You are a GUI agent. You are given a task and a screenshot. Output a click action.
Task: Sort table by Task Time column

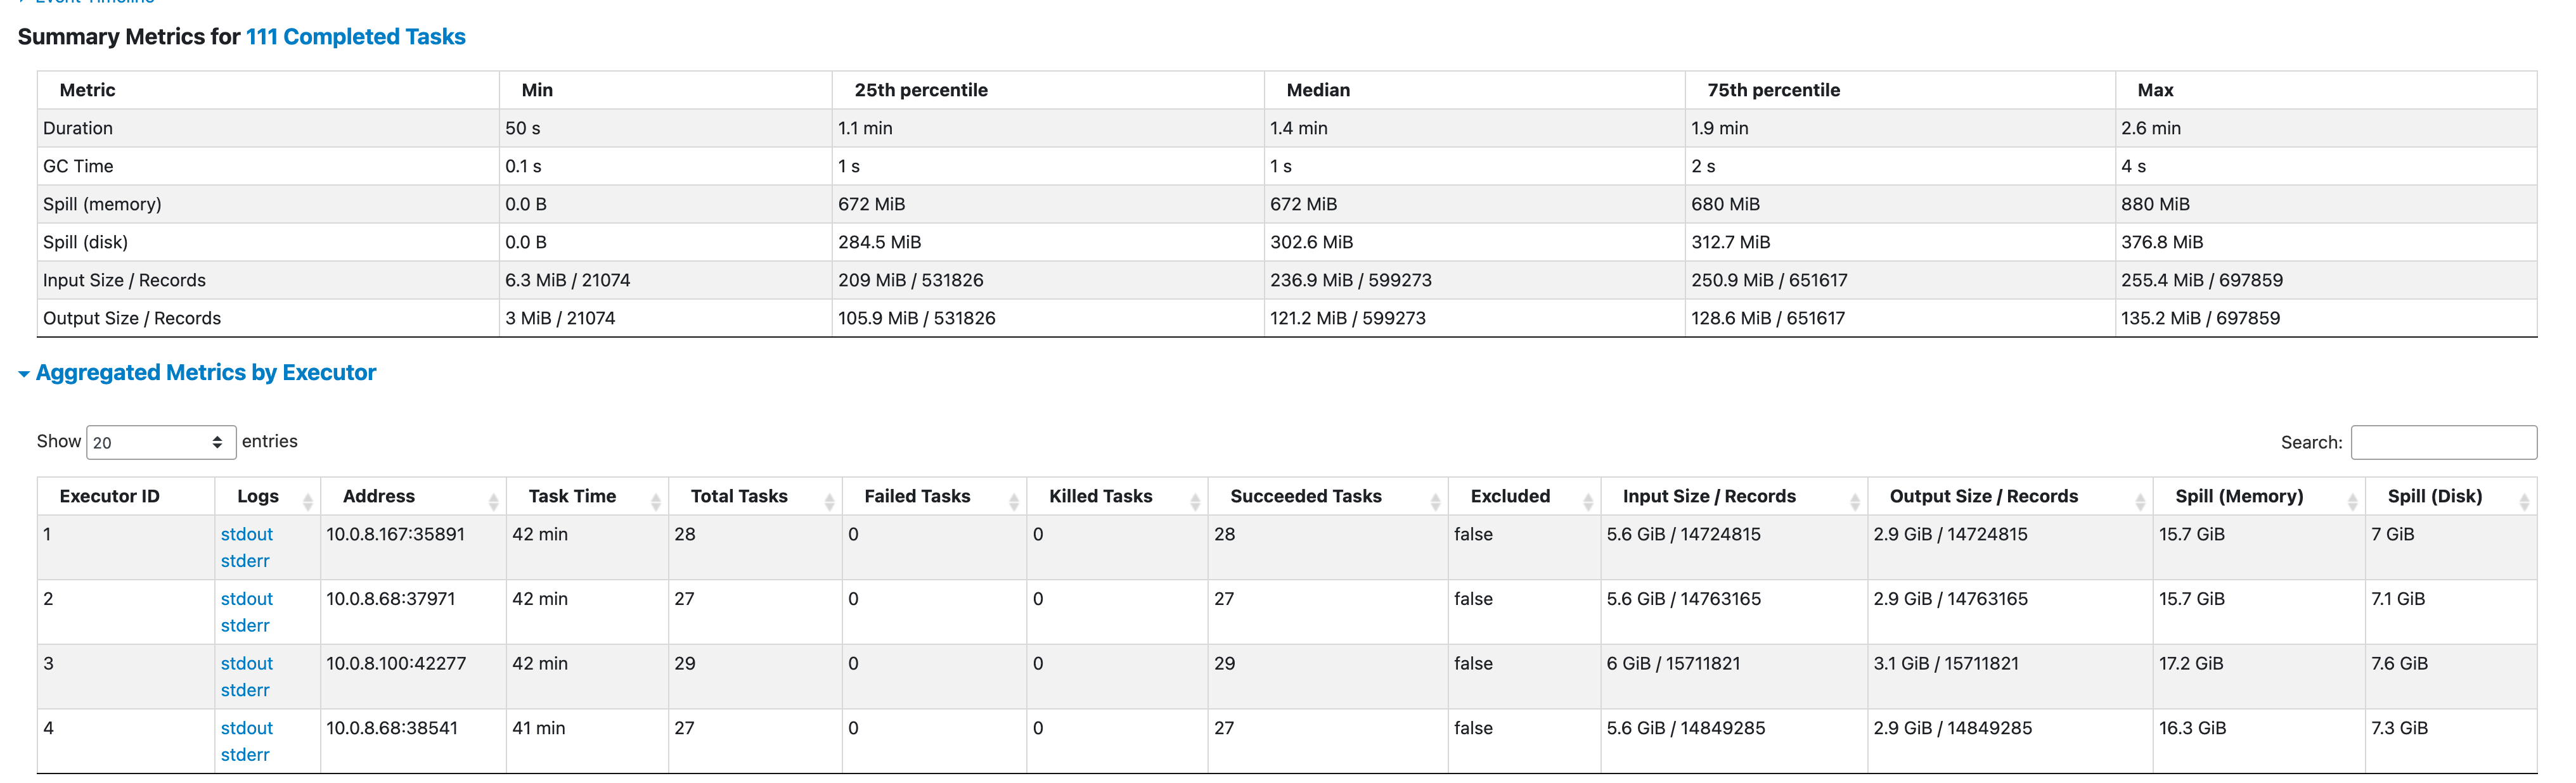click(x=655, y=501)
